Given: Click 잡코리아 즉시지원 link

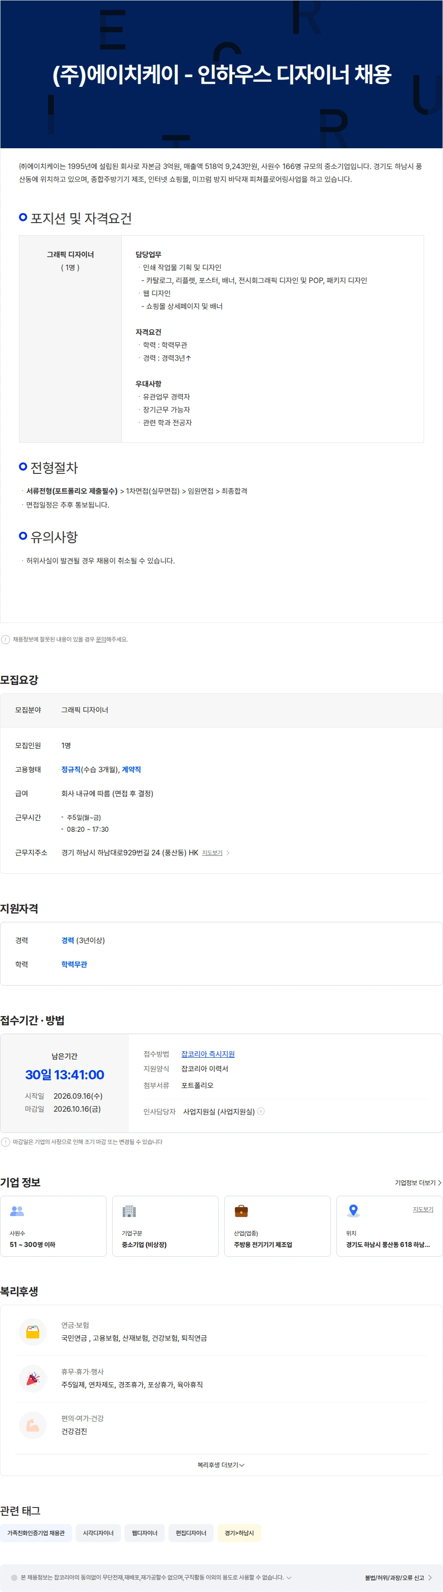Looking at the screenshot, I should point(208,1053).
